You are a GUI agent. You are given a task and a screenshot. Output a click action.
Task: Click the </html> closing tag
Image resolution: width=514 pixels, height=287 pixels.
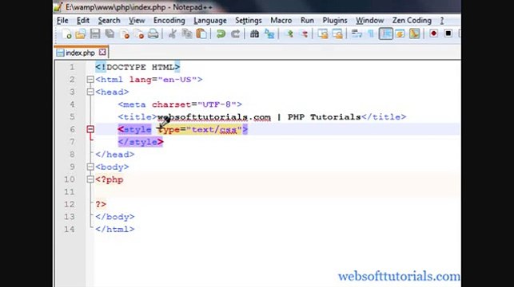coord(115,229)
